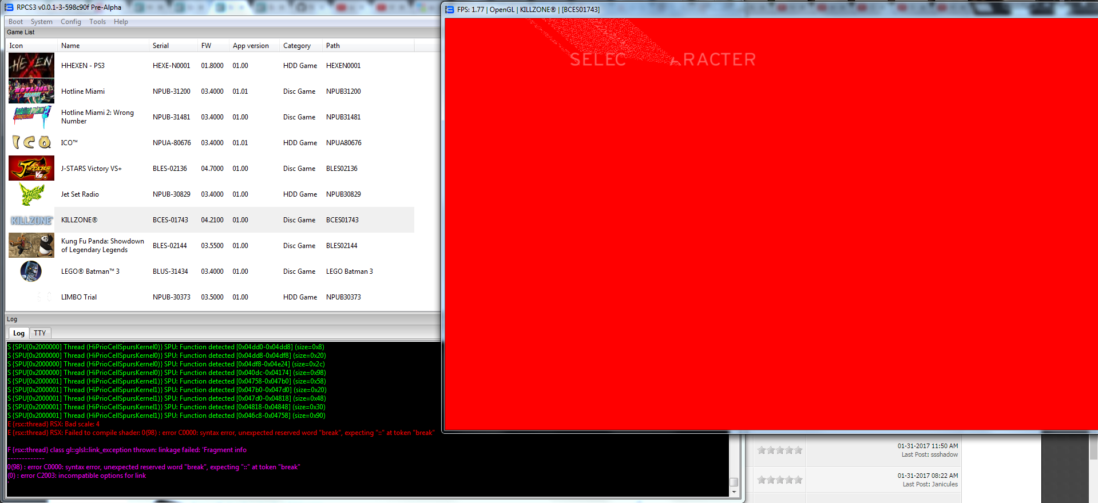Open the Tools menu
1098x503 pixels.
(97, 22)
